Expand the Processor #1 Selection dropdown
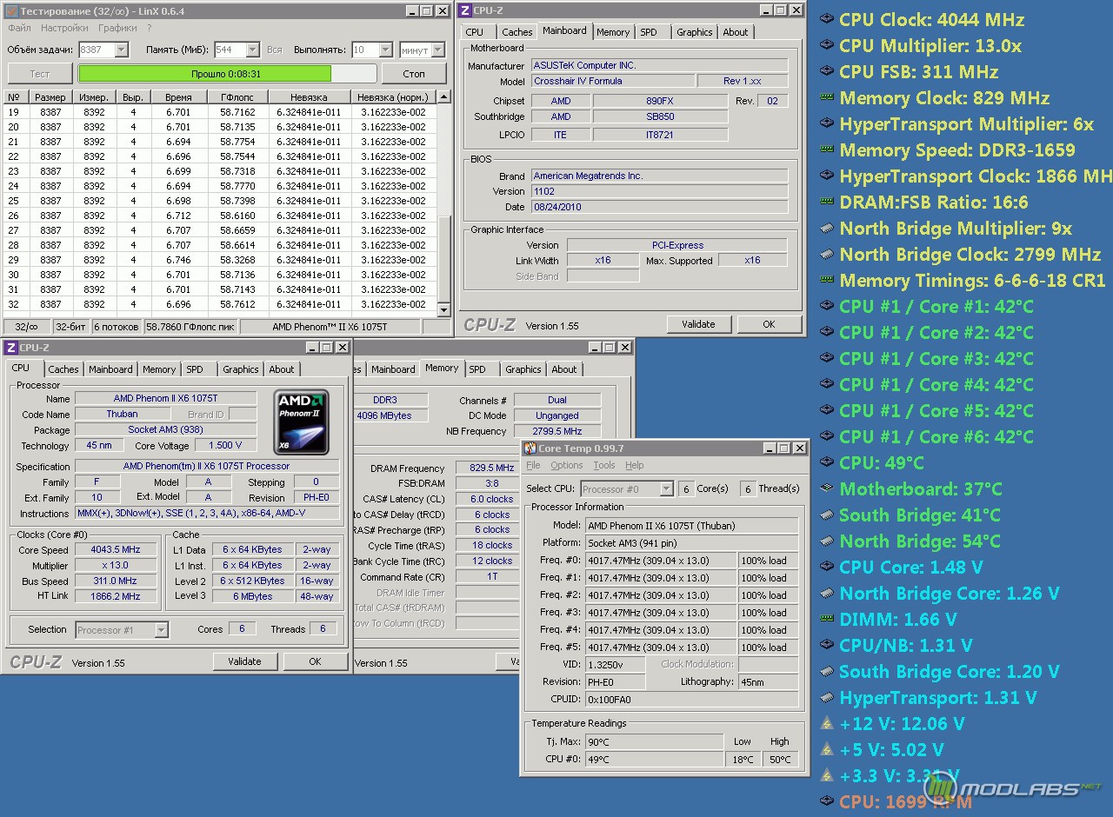1113x817 pixels. tap(161, 630)
